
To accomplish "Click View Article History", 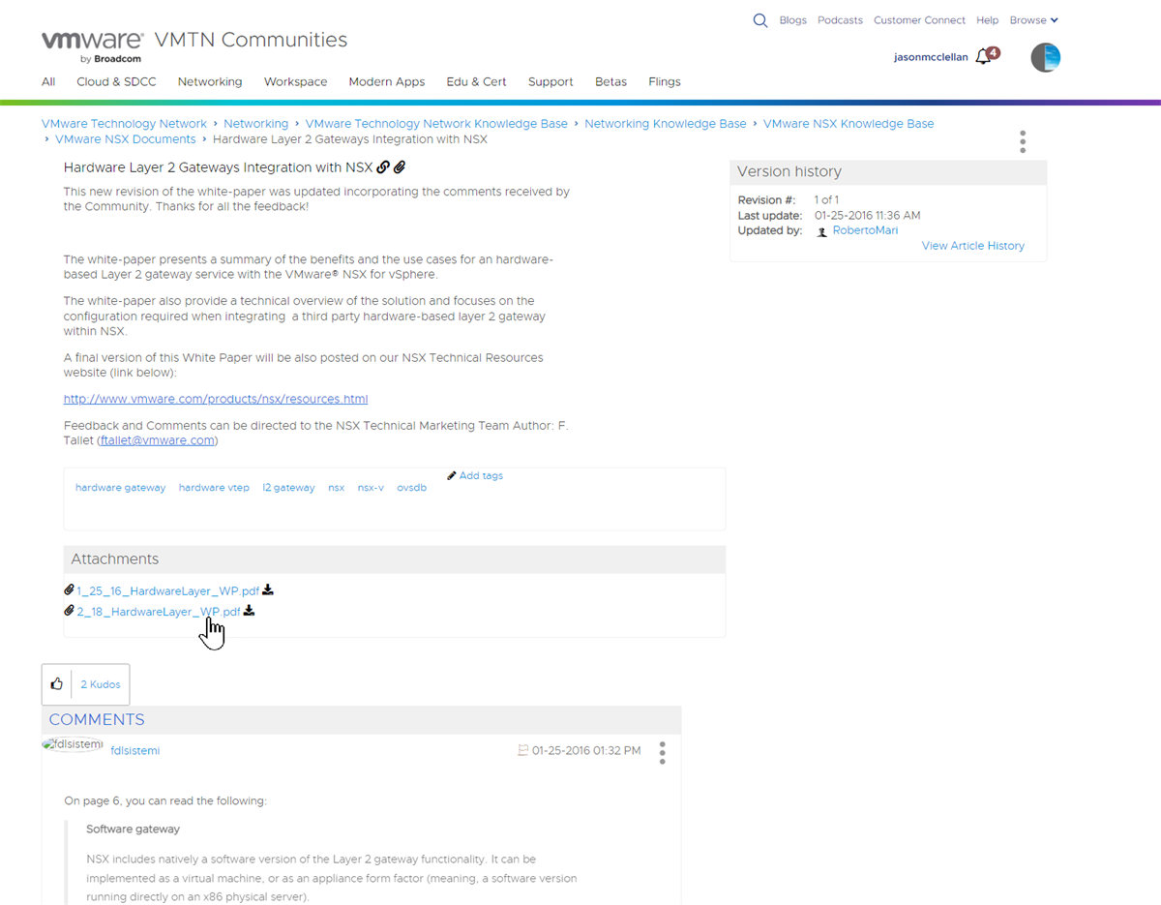I will click(973, 246).
